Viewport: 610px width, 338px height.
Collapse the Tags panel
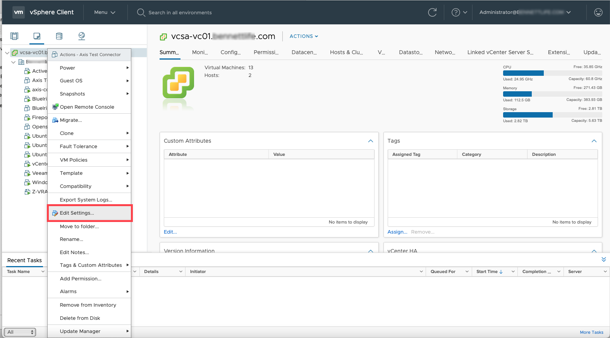coord(594,141)
